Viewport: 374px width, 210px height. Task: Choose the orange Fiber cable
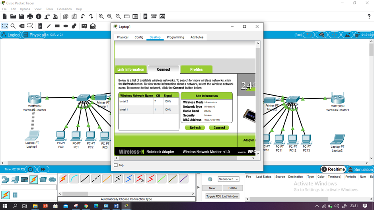(107, 179)
